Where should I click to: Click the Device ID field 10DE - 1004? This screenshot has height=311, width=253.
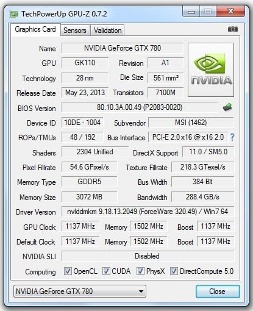(82, 123)
